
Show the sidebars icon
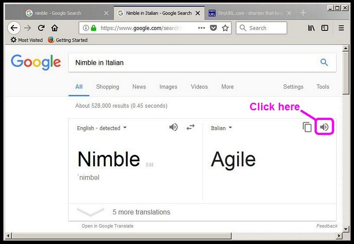[325, 28]
